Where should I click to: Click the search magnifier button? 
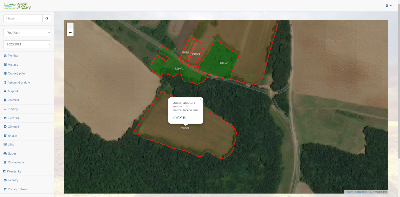pos(47,18)
